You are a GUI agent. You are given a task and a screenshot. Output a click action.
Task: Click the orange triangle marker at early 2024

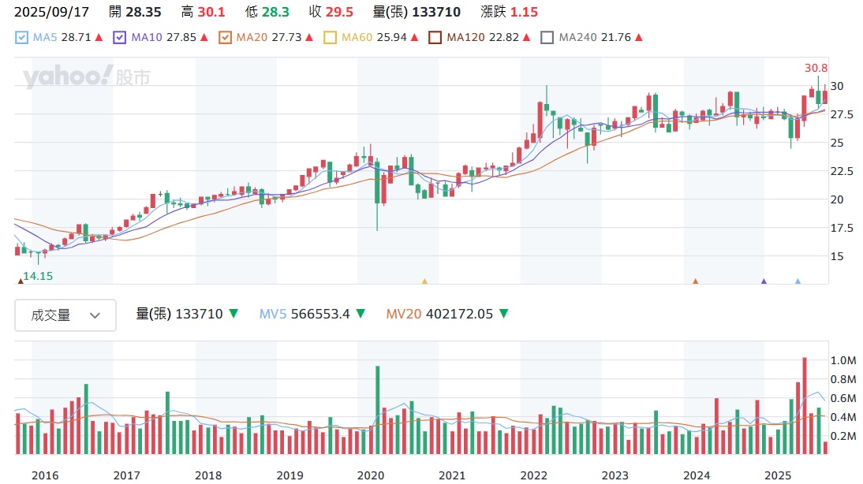[695, 281]
